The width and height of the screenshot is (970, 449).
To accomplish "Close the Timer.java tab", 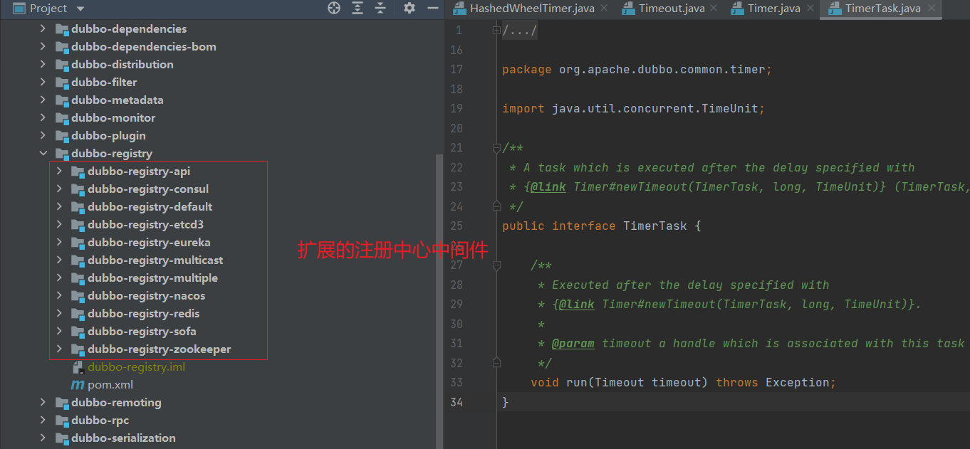I will click(x=810, y=8).
